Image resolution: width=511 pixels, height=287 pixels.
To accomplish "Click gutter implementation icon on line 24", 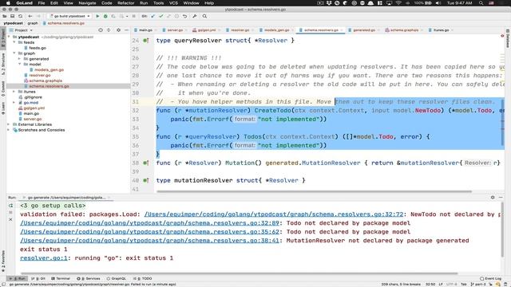I will (145, 41).
